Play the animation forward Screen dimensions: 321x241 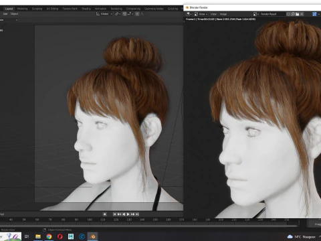pos(128,214)
